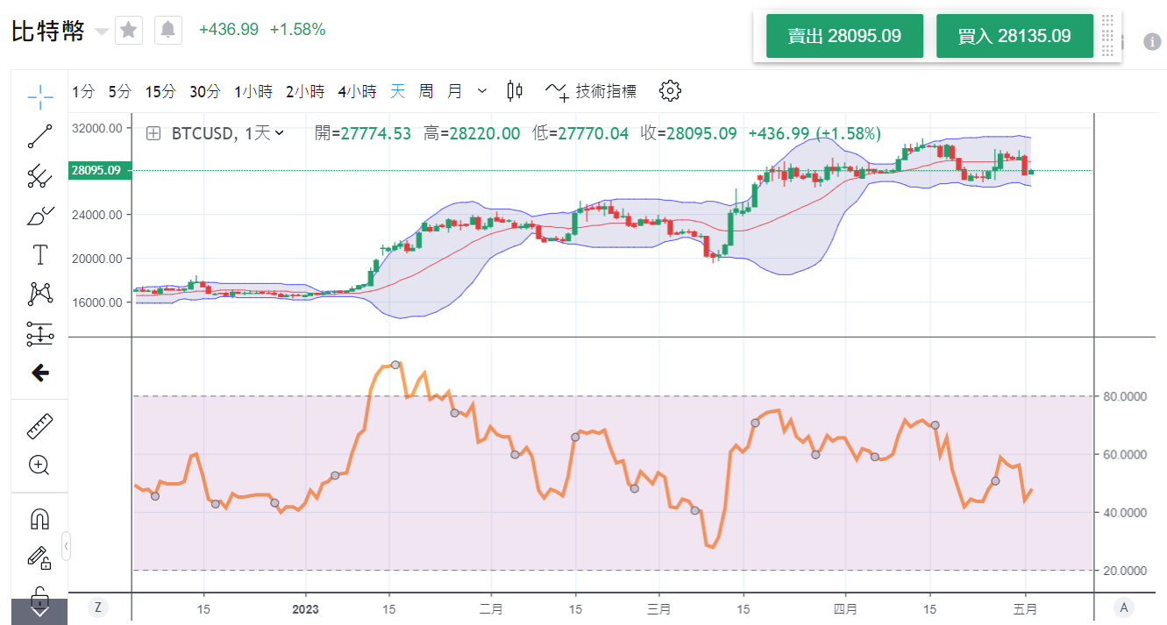1167x625 pixels.
Task: Pick the brush drawing tool
Action: (39, 216)
